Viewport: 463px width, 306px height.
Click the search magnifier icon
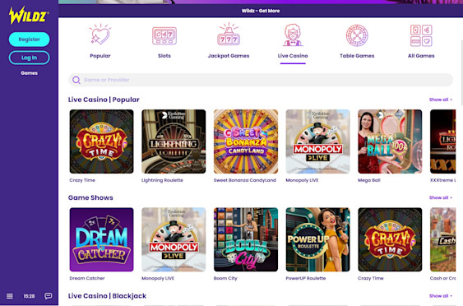pyautogui.click(x=76, y=80)
